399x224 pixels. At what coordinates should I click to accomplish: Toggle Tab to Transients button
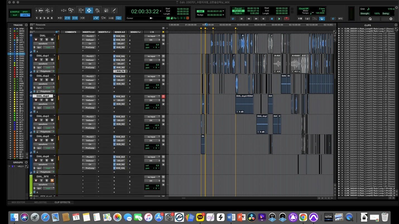tap(60, 18)
